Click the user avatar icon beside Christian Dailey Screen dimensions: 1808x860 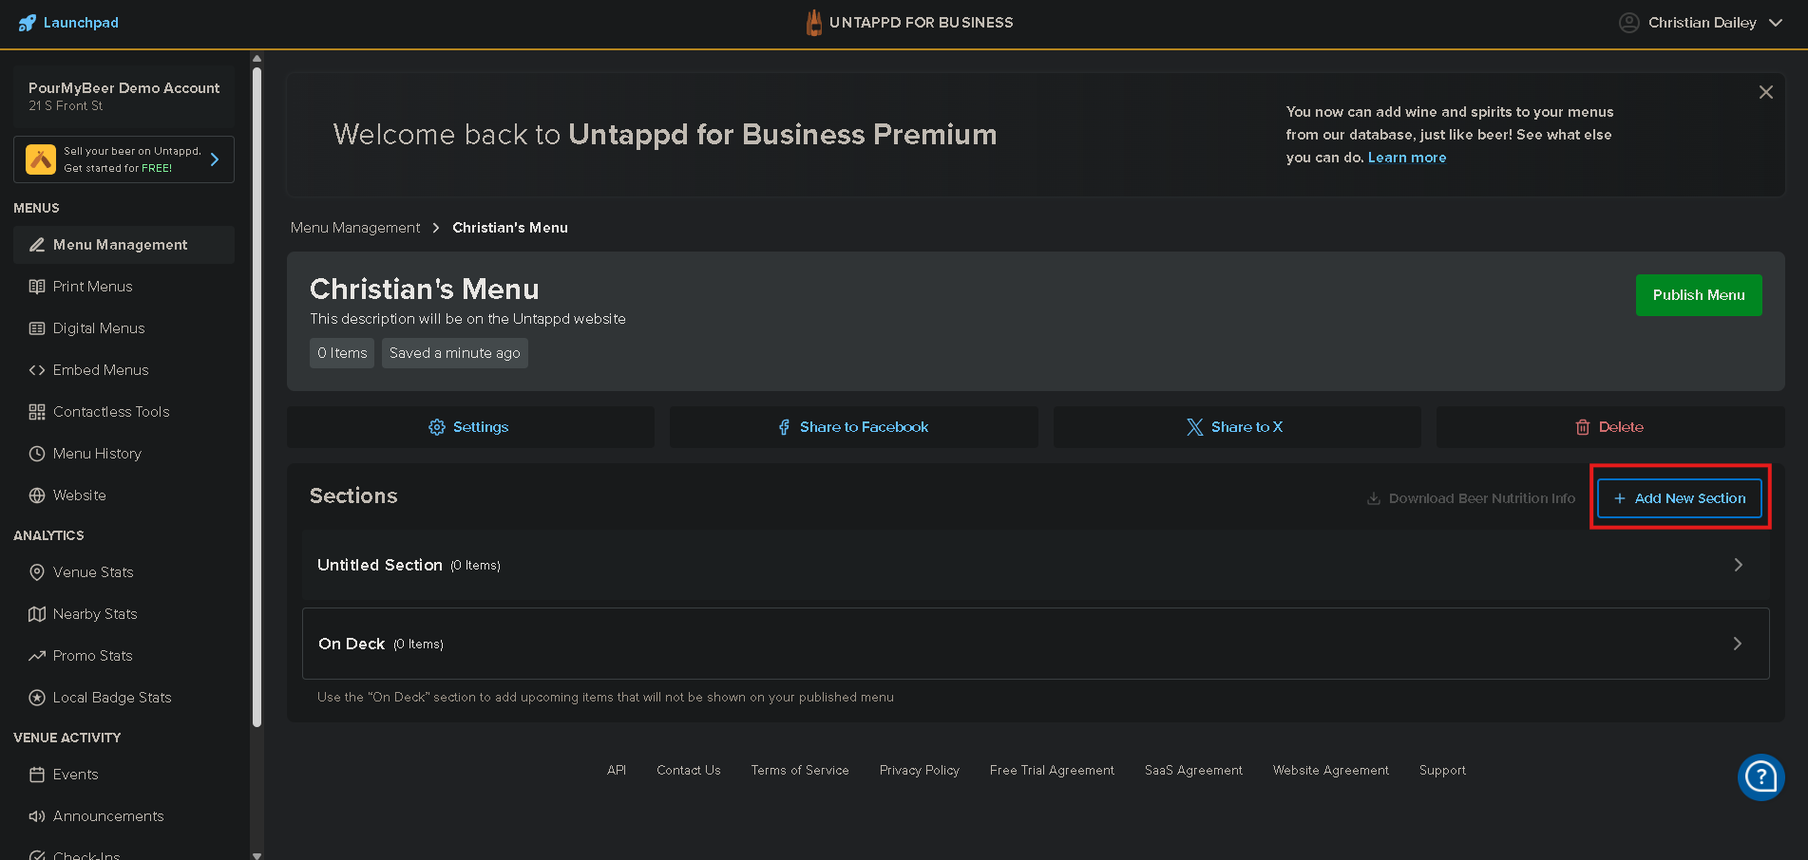click(1629, 23)
